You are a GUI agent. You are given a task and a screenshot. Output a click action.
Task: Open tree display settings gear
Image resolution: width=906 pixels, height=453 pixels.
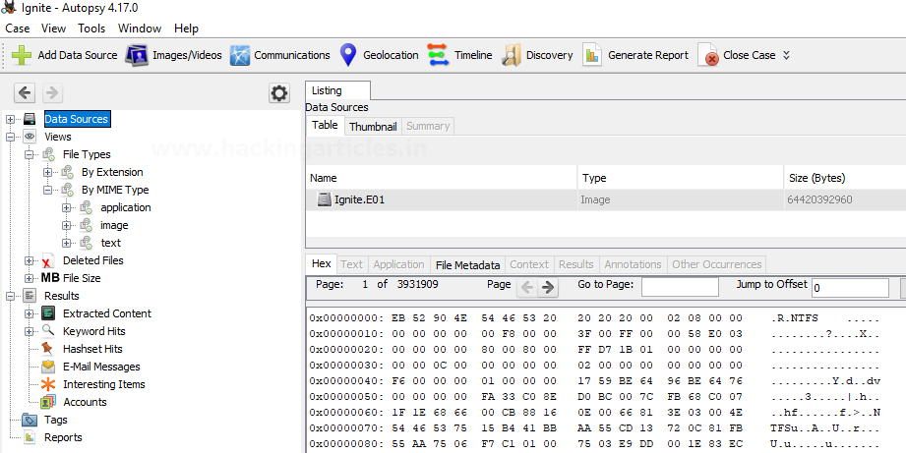279,93
